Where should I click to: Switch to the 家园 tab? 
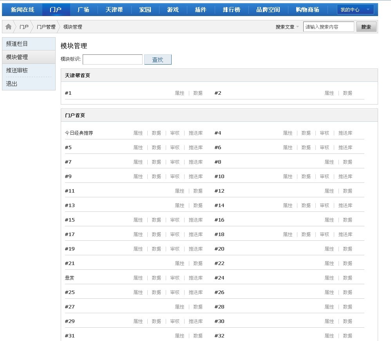coord(145,10)
